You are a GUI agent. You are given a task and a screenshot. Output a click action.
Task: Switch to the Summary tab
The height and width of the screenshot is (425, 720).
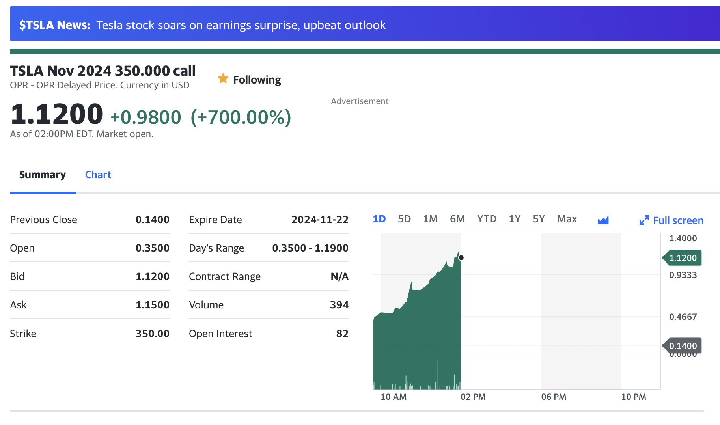43,175
